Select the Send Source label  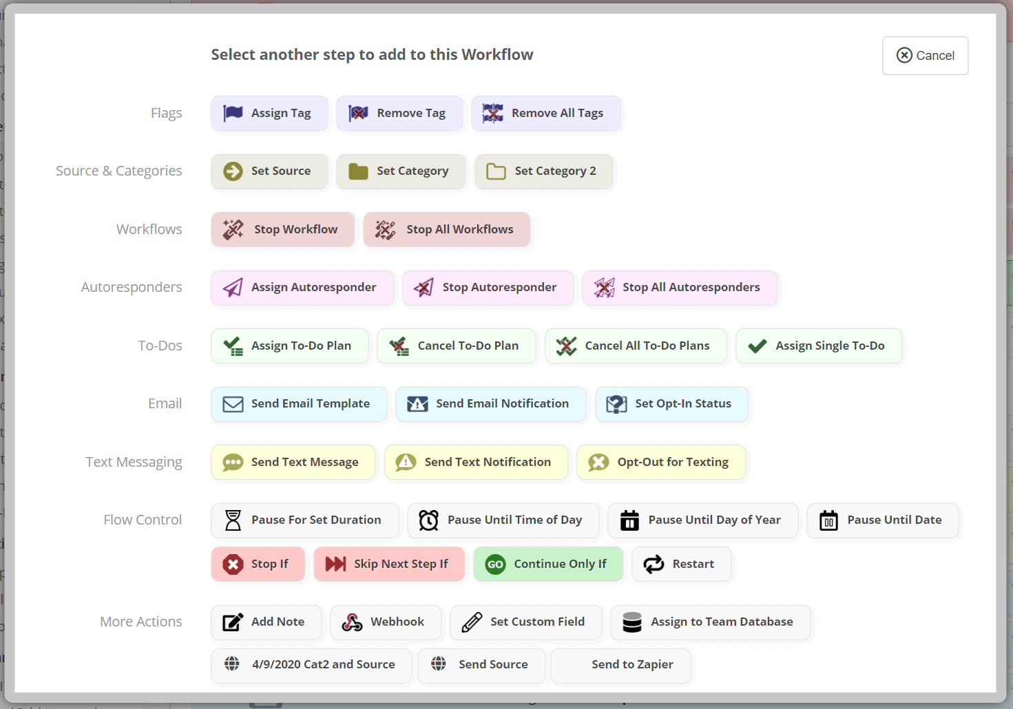[x=493, y=664]
